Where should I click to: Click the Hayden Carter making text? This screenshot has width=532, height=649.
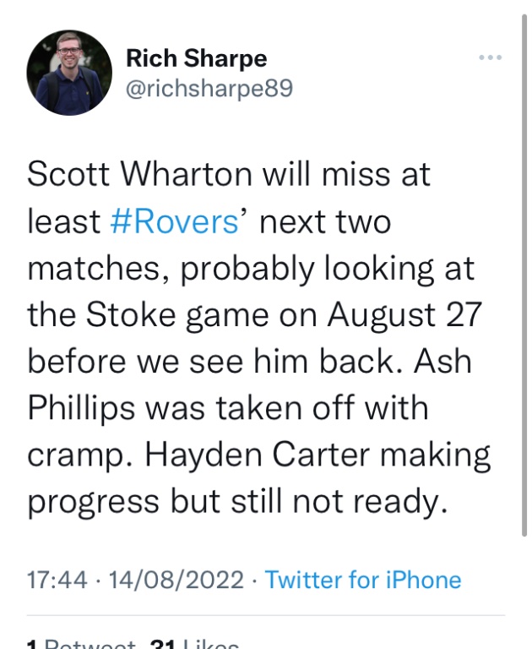click(x=318, y=455)
